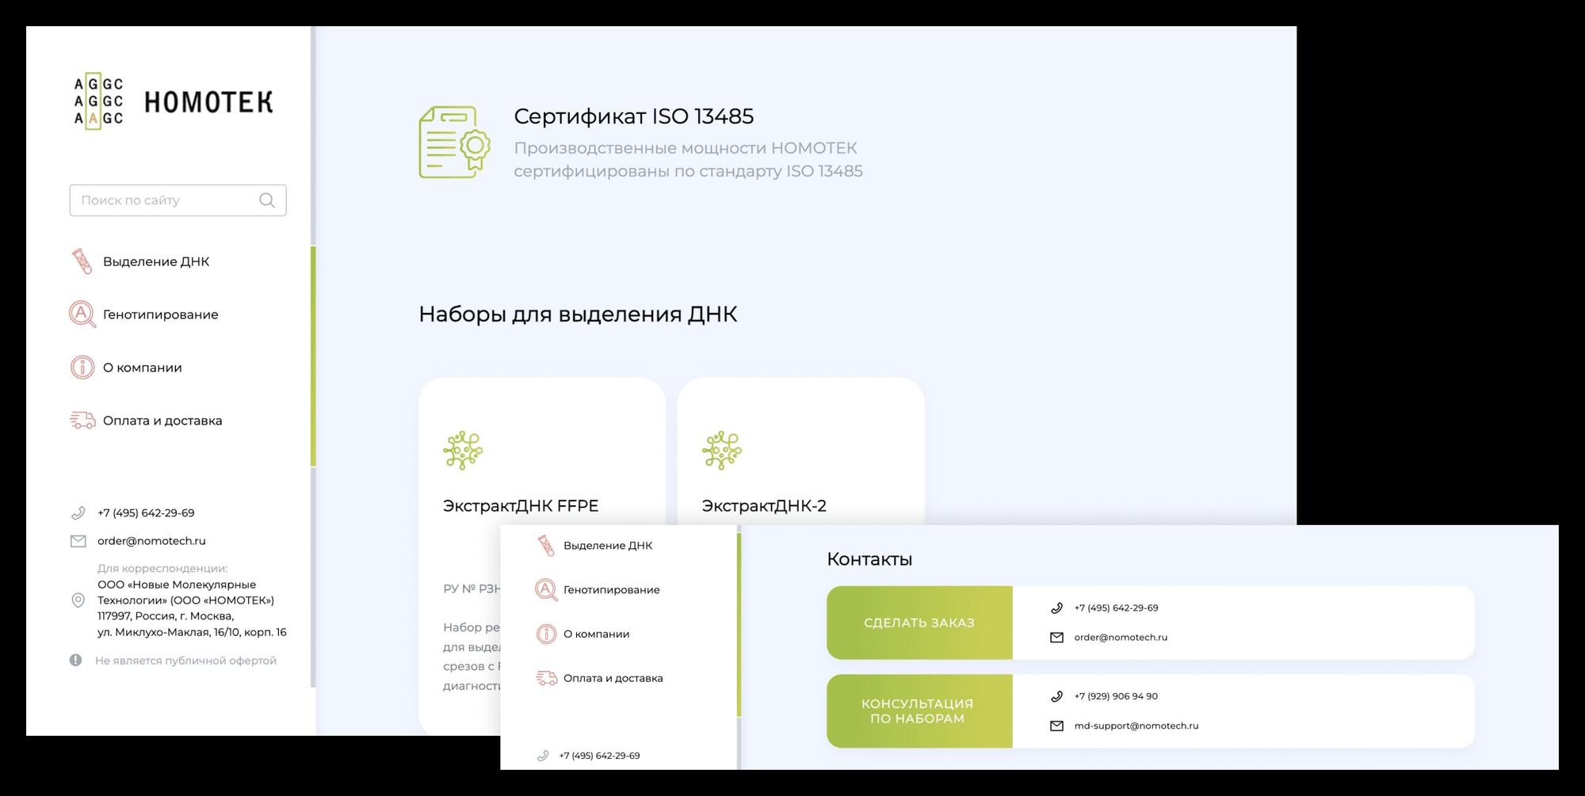Click the phone icon at overlay sidebar bottom
The image size is (1585, 796).
[x=543, y=756]
